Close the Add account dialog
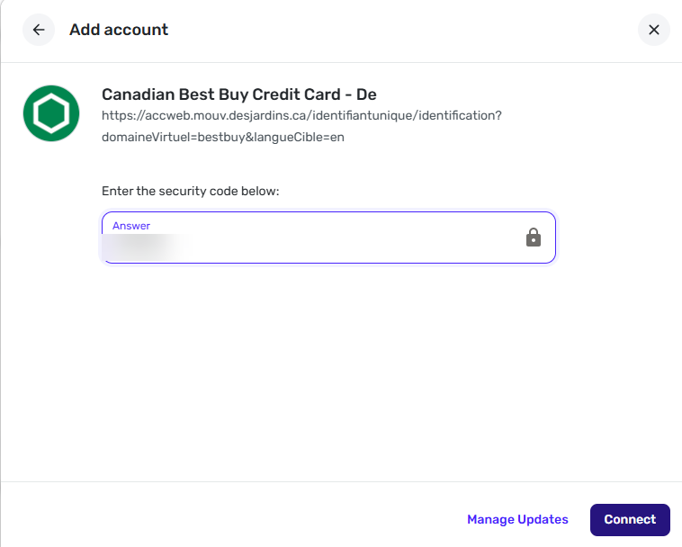This screenshot has height=547, width=682. coord(654,30)
